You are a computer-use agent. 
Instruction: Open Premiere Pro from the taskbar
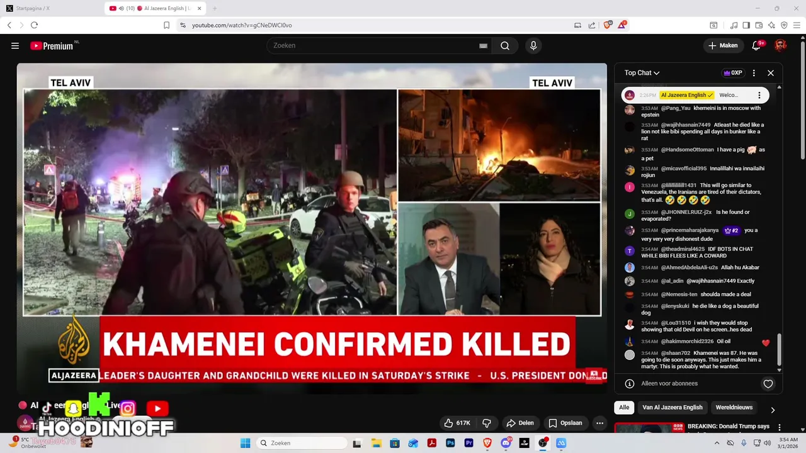click(x=468, y=443)
